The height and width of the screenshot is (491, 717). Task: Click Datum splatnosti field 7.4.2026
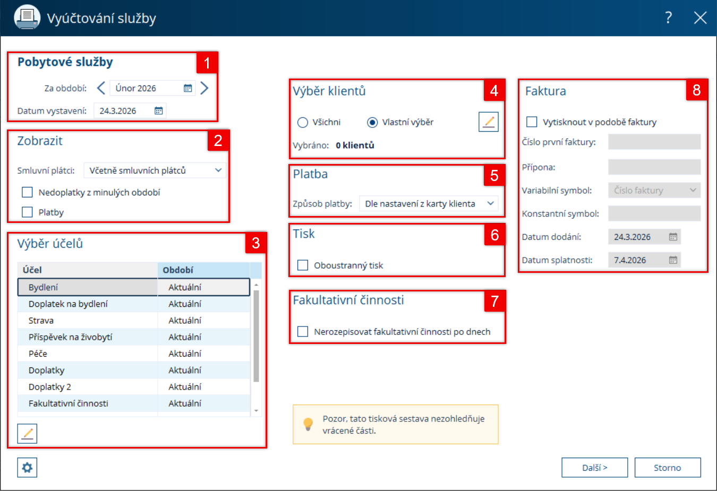(644, 260)
